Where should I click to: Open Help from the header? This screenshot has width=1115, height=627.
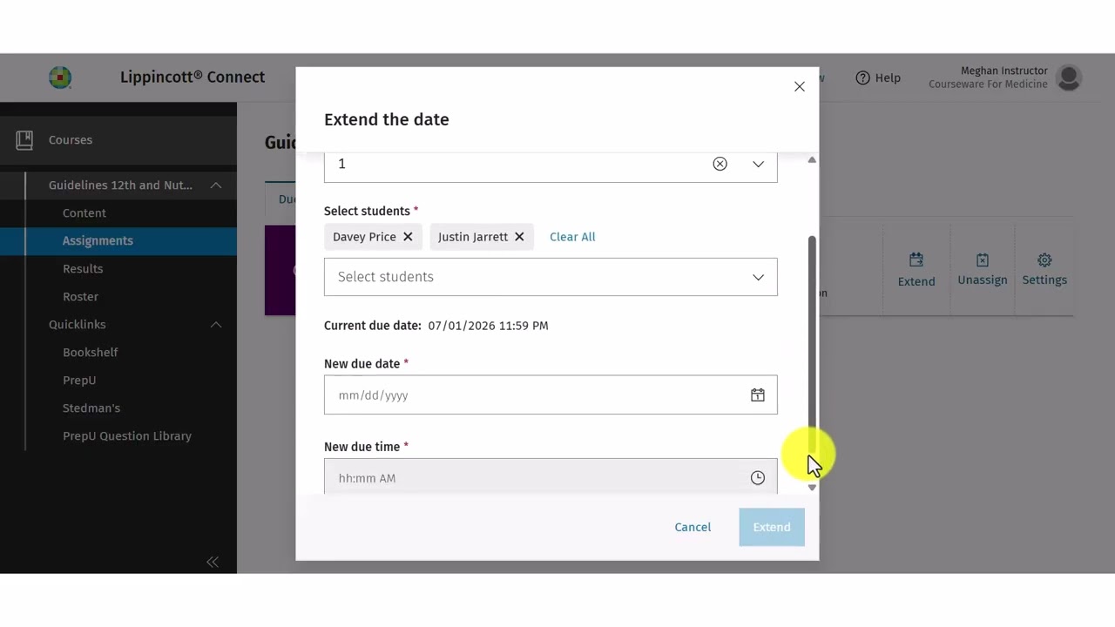878,78
